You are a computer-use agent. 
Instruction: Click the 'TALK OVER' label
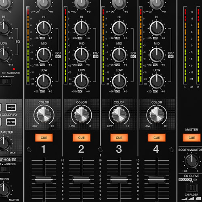tap(13, 73)
